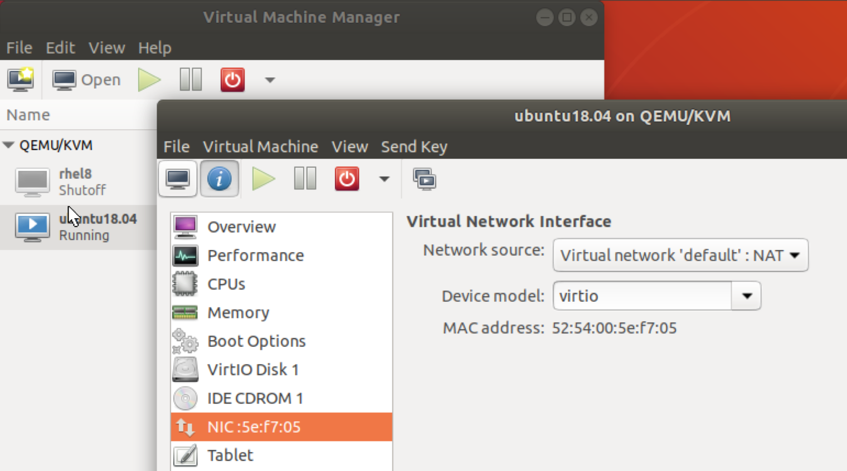The width and height of the screenshot is (847, 471).
Task: Open the Virtual Machine menu
Action: coord(260,147)
